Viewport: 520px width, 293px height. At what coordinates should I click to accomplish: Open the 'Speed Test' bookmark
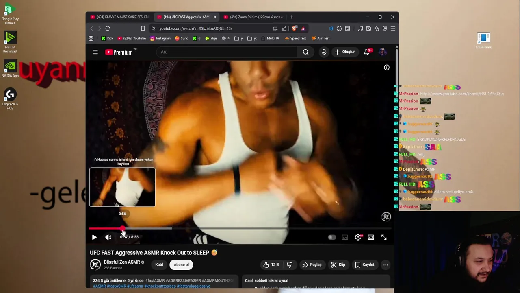point(295,38)
